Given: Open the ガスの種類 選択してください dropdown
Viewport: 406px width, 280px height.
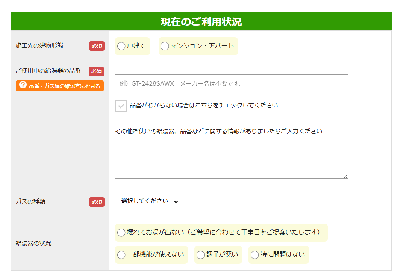Looking at the screenshot, I should point(147,202).
